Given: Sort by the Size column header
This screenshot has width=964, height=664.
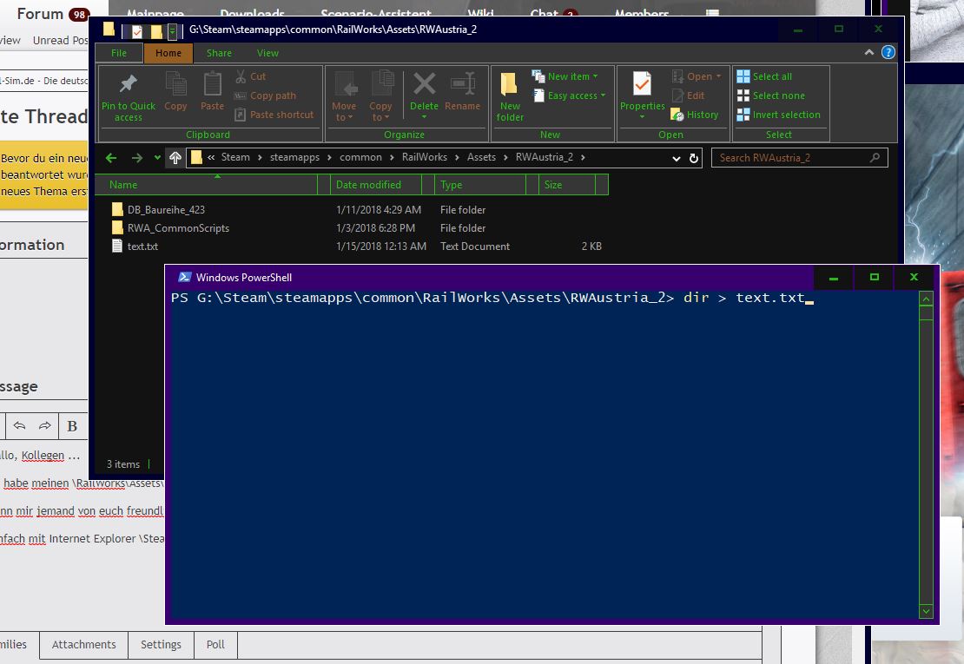Looking at the screenshot, I should (567, 185).
